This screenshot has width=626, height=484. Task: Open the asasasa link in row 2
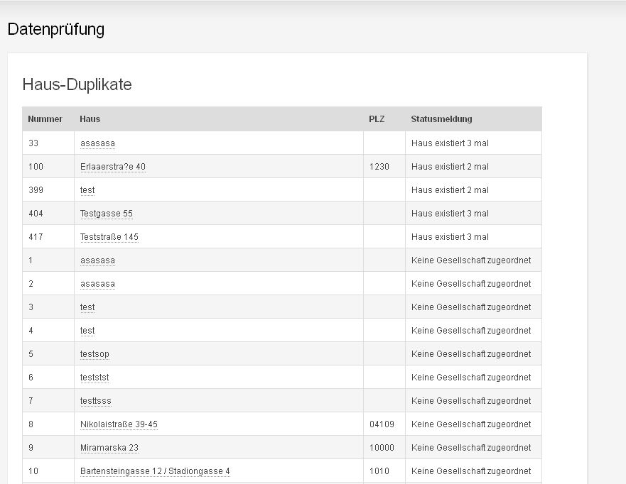point(97,284)
